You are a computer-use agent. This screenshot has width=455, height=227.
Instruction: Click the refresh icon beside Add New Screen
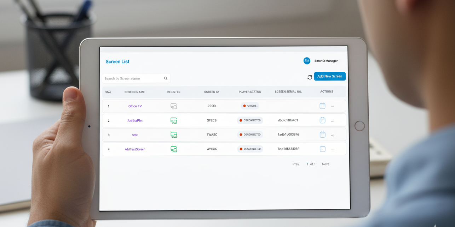[310, 77]
